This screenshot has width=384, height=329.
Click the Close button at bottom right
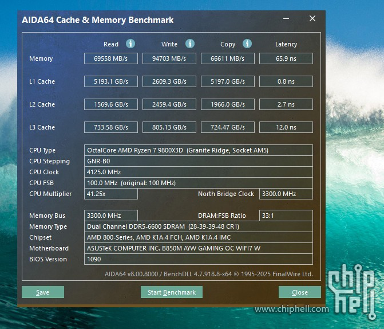[299, 292]
